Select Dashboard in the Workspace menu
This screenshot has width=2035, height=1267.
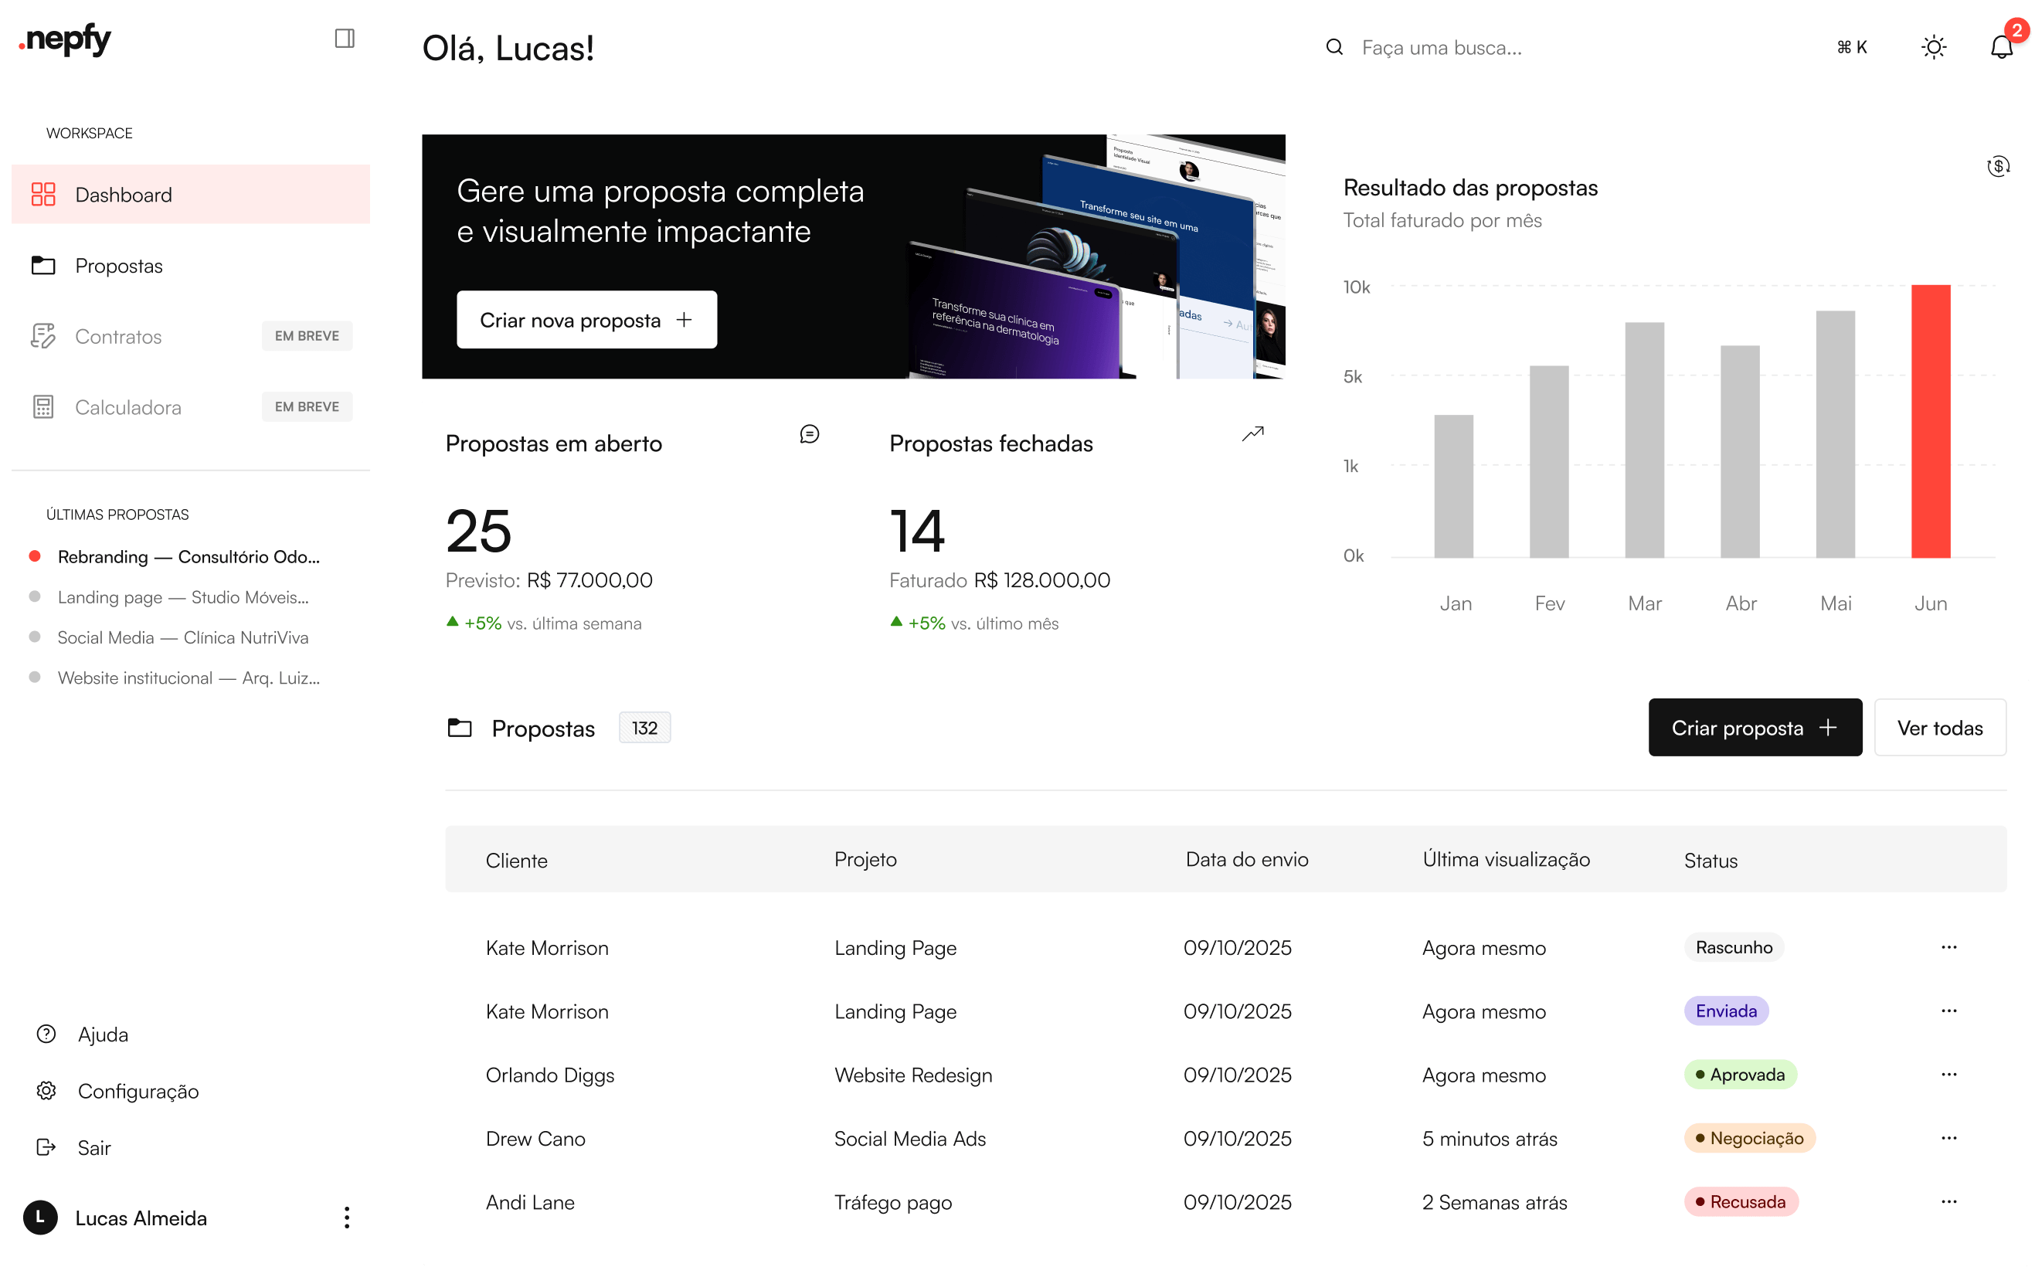[123, 195]
